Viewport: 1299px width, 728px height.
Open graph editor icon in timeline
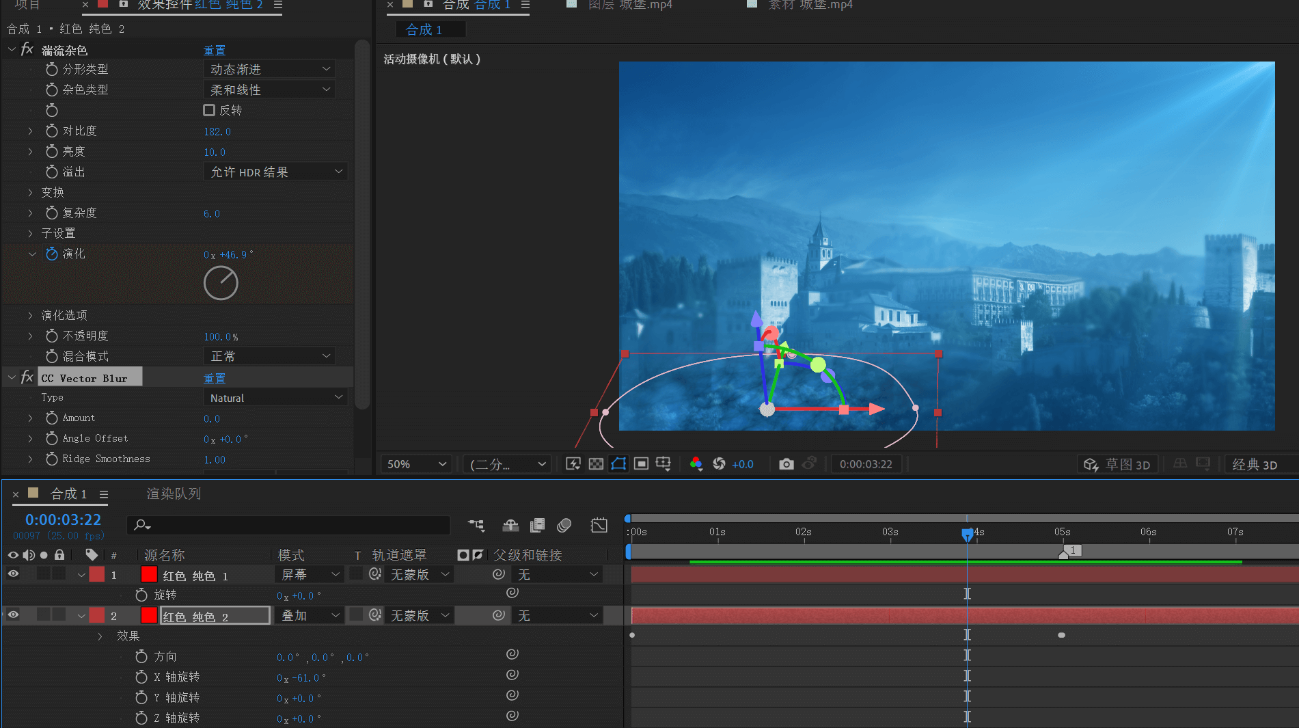[599, 525]
